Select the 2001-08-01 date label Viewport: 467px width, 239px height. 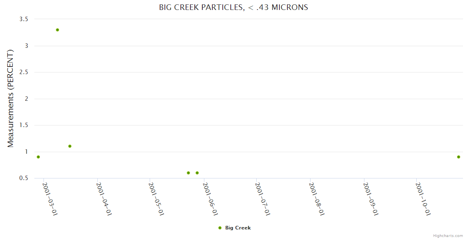(x=316, y=199)
